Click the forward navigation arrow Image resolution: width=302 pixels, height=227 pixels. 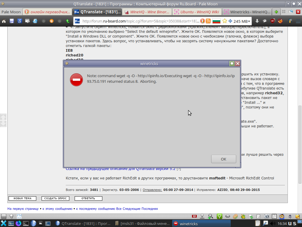click(x=60, y=21)
